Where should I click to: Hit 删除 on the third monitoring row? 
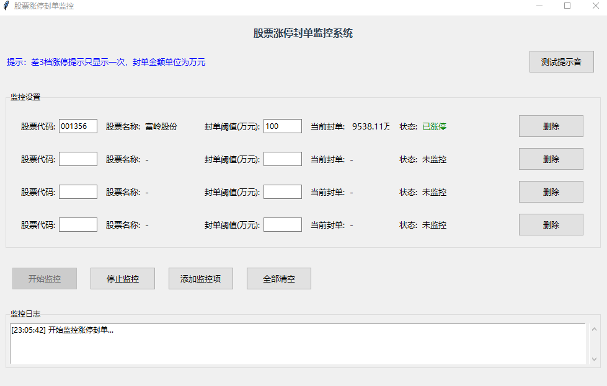coord(551,192)
